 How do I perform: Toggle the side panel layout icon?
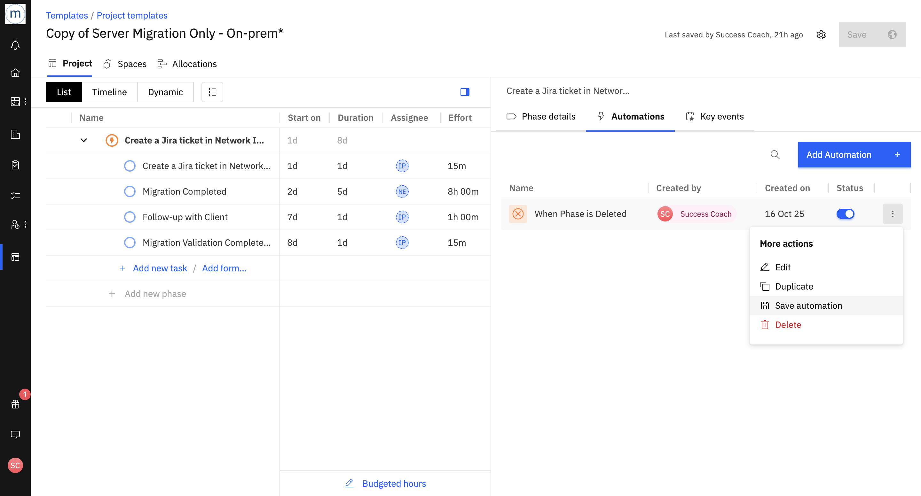465,92
